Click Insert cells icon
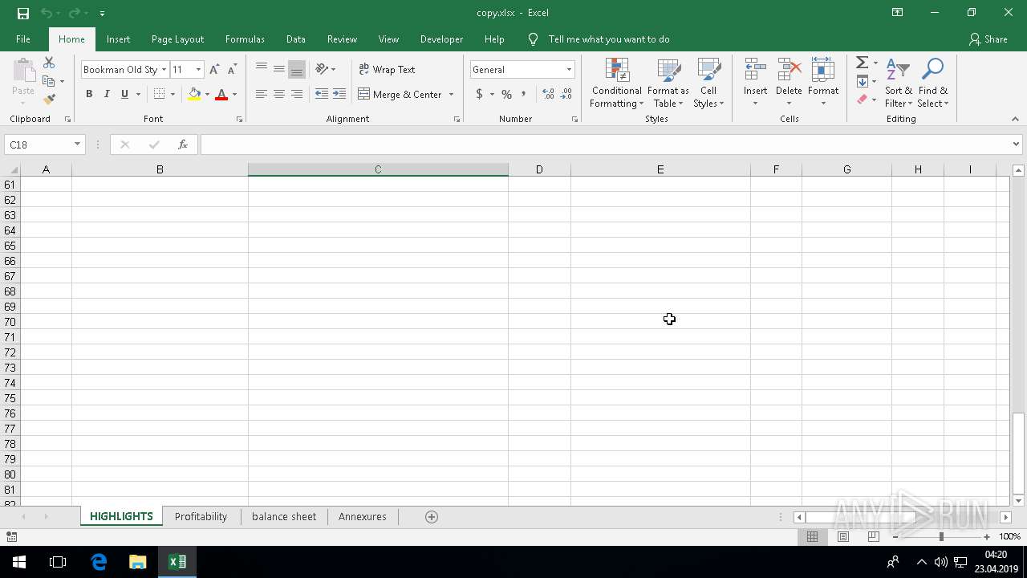This screenshot has height=578, width=1027. pyautogui.click(x=755, y=70)
